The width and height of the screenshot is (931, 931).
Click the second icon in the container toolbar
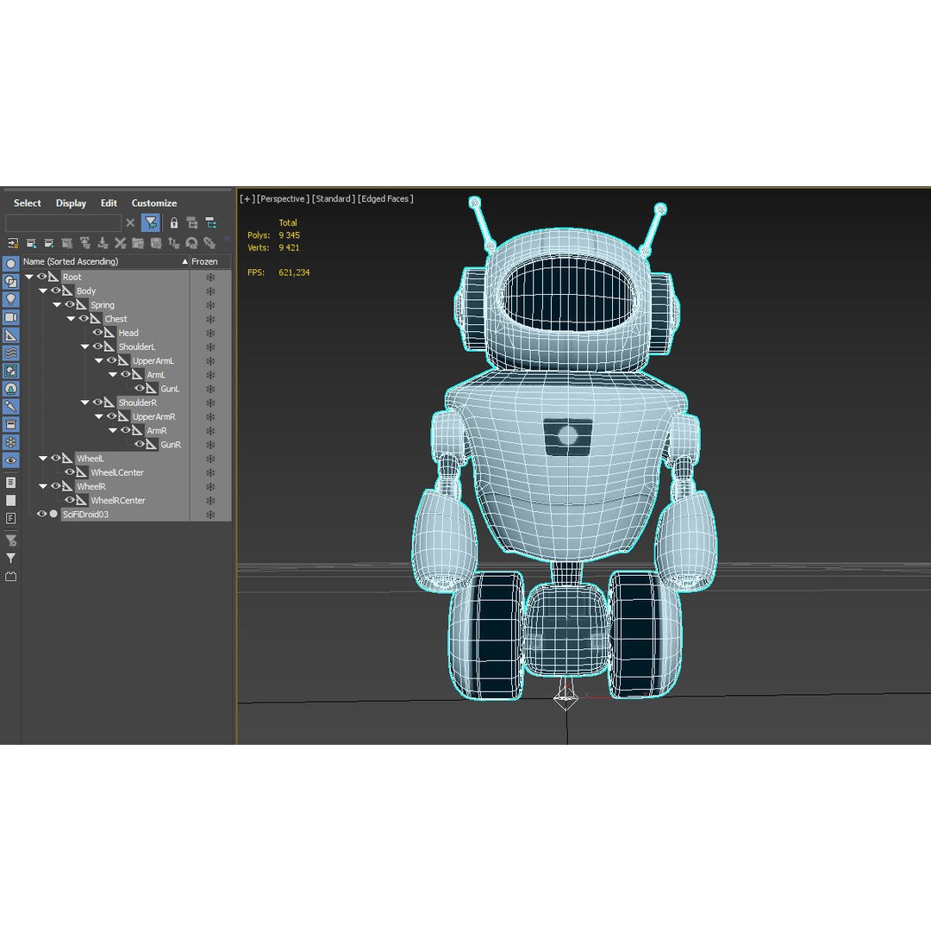(x=32, y=242)
